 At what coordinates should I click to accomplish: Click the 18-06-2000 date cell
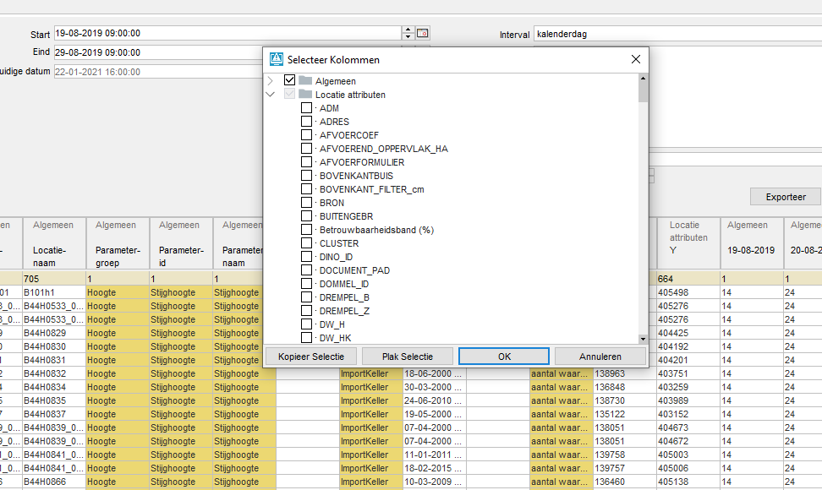pyautogui.click(x=435, y=373)
